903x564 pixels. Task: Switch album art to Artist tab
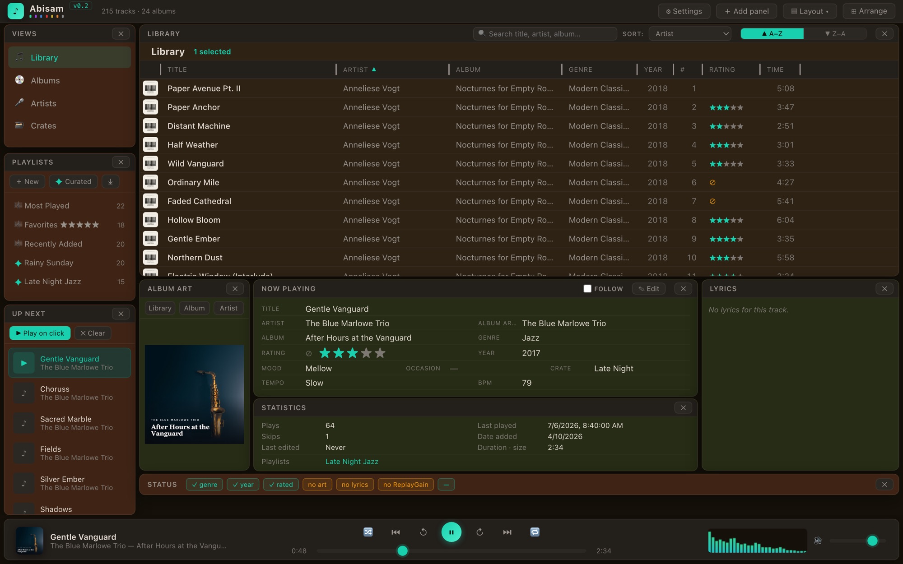[x=228, y=308]
